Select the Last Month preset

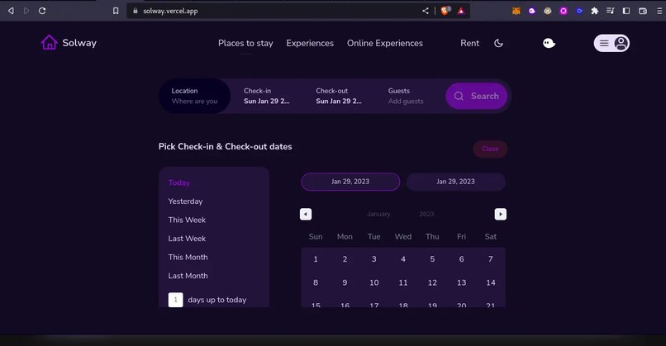(x=188, y=276)
